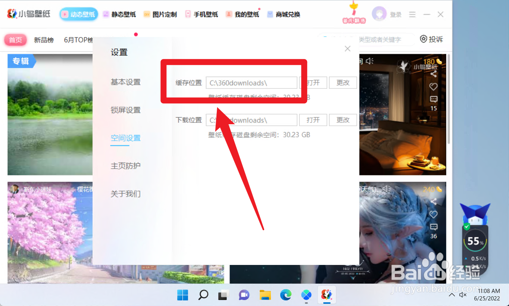Click the 新东小迷妹 author avatar
Image resolution: width=509 pixels, height=306 pixels.
coord(15,189)
